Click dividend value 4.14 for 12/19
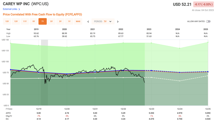This screenshot has width=215, height=121. coord(39,119)
